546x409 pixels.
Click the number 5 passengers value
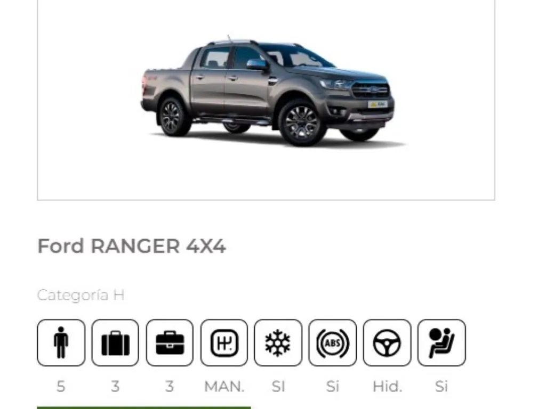(61, 387)
